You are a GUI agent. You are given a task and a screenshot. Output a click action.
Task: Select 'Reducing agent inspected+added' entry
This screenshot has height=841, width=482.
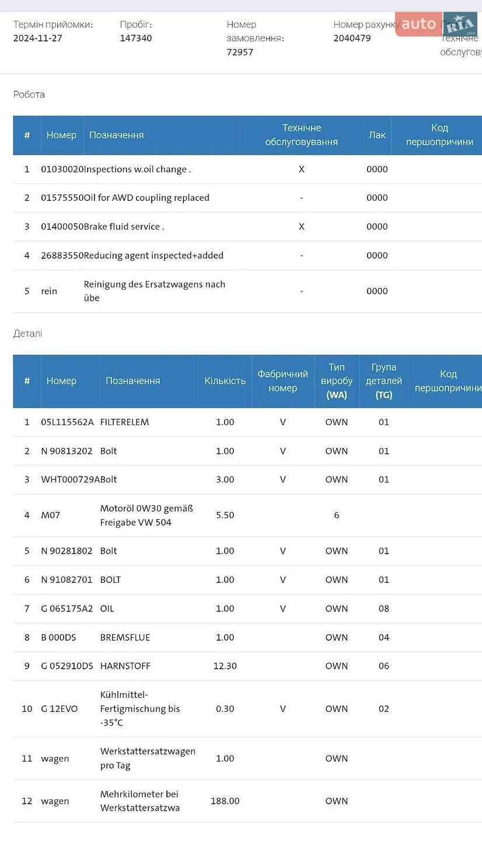[x=153, y=255]
